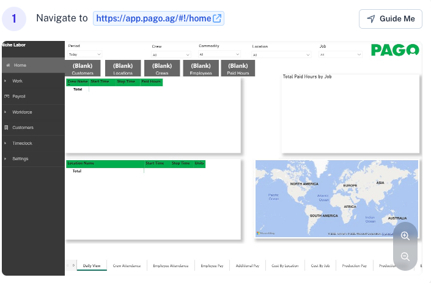
Task: Open the Period dropdown showing Today
Action: tap(84, 54)
